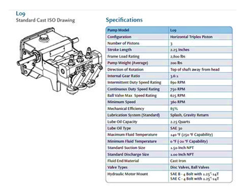Viewport: 245px width, 193px height.
Task: Select the Pump Weight value 200 lbs
Action: (177, 63)
